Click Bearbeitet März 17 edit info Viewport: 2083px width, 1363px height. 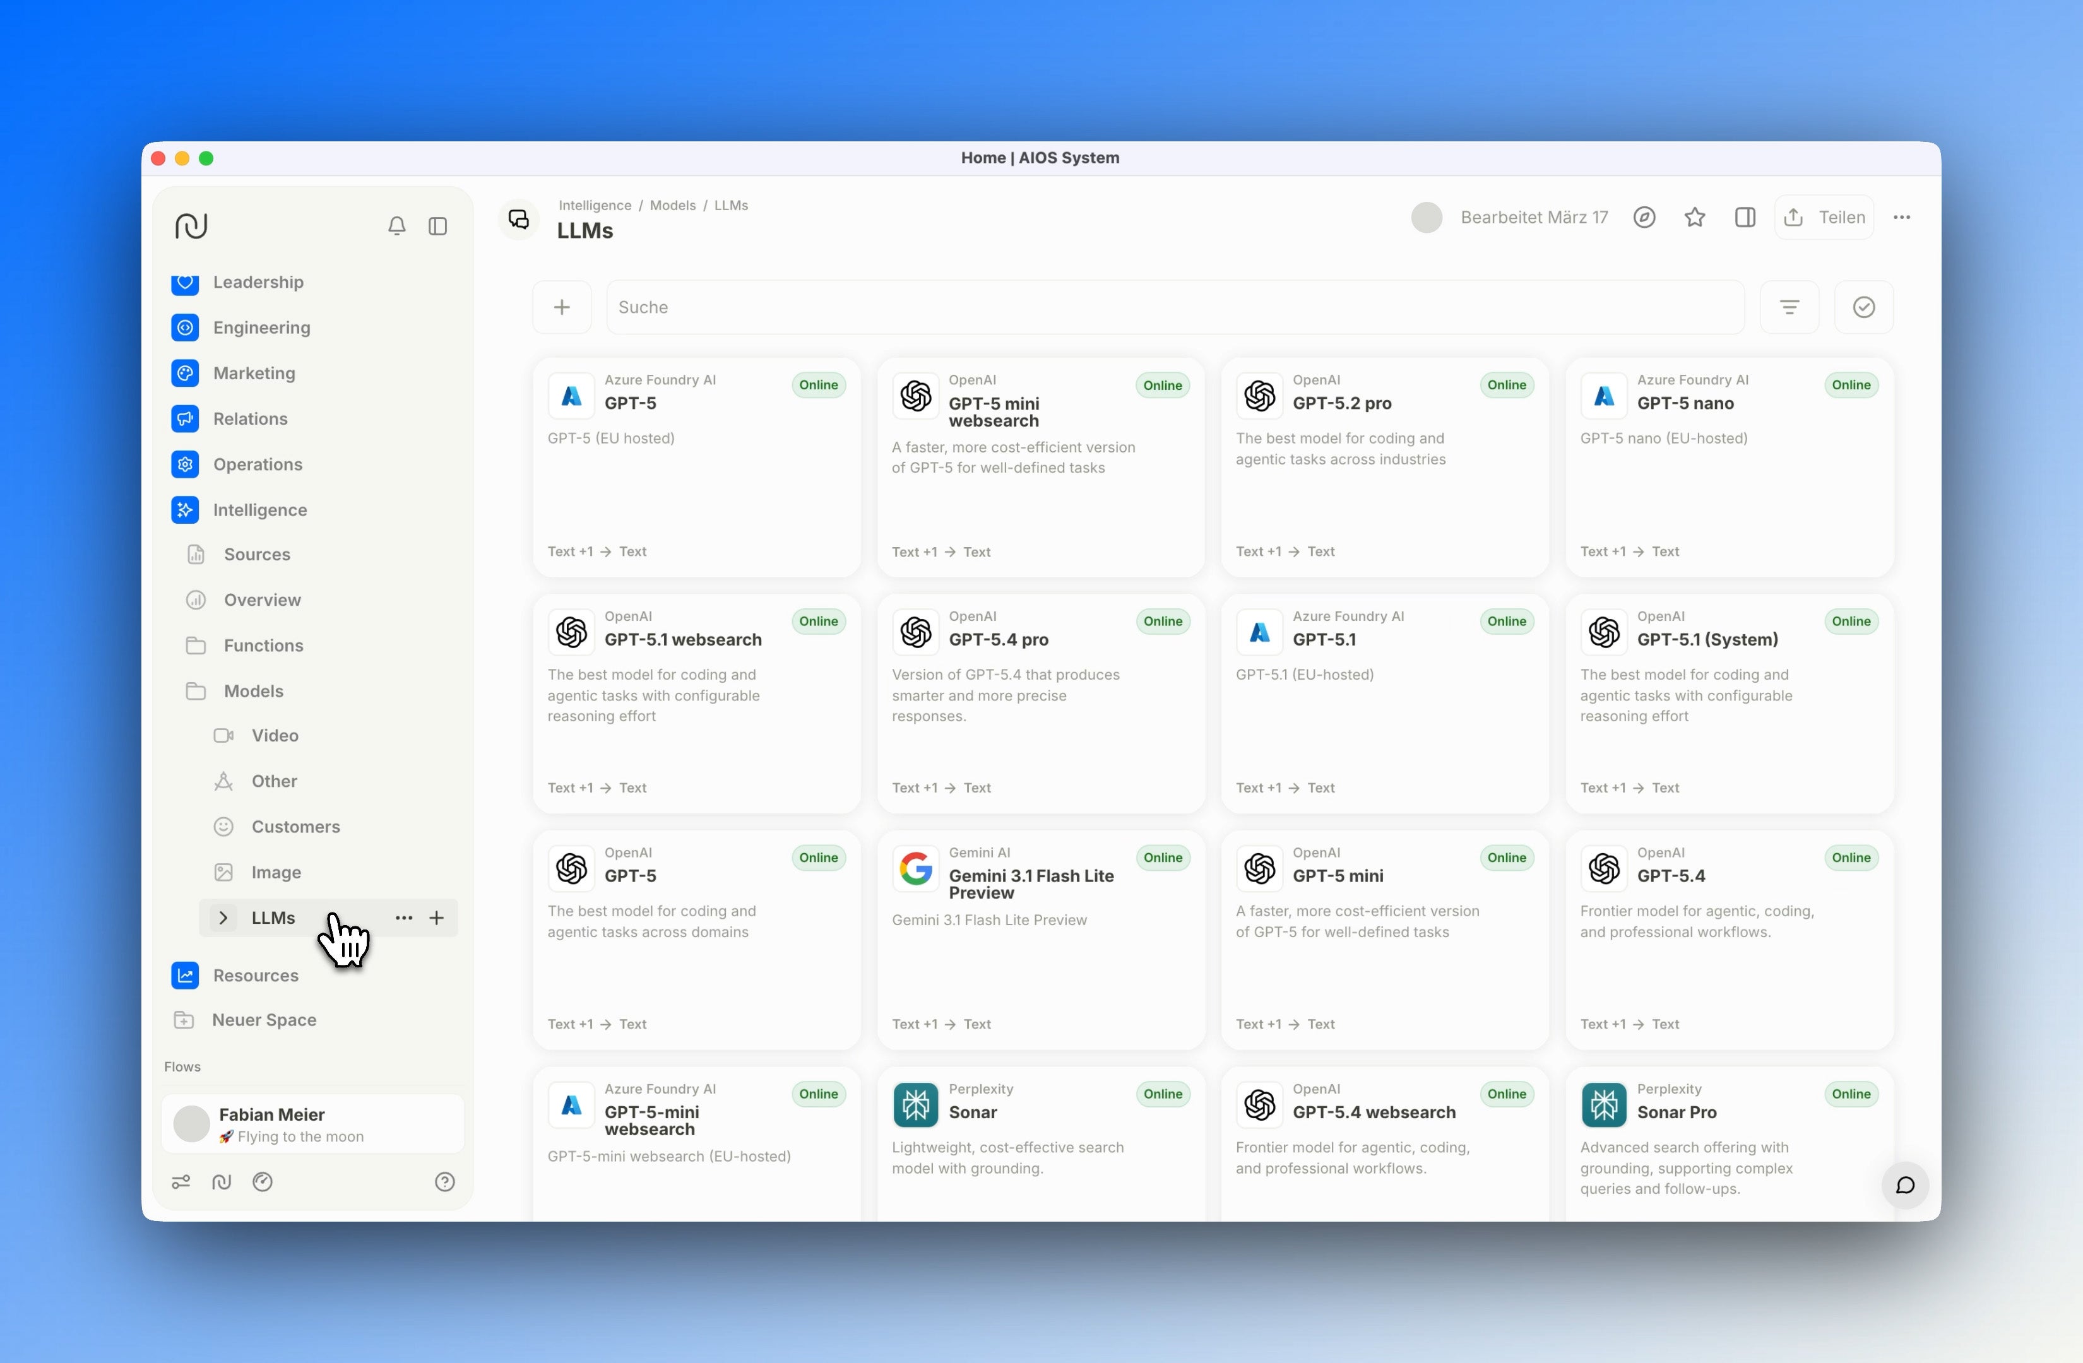(1533, 217)
